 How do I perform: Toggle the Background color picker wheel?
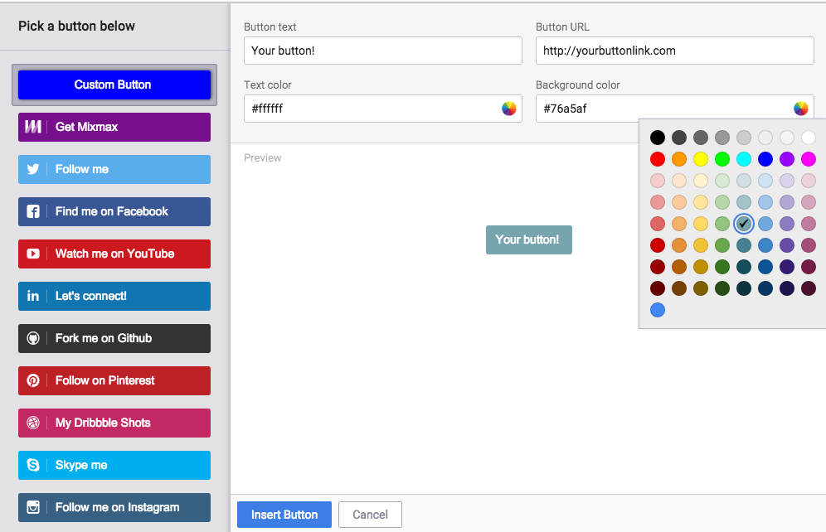[800, 109]
